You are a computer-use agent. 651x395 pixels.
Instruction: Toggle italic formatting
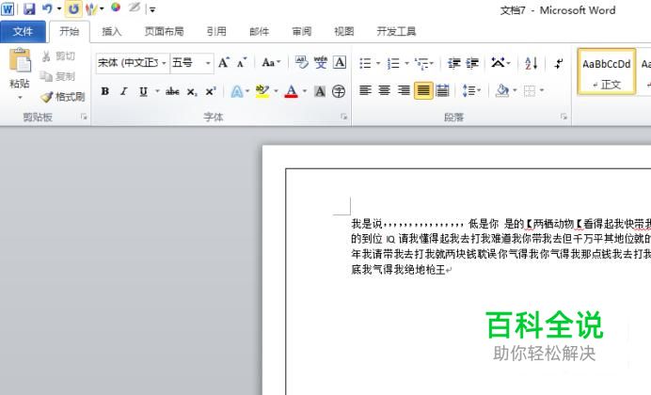point(124,91)
